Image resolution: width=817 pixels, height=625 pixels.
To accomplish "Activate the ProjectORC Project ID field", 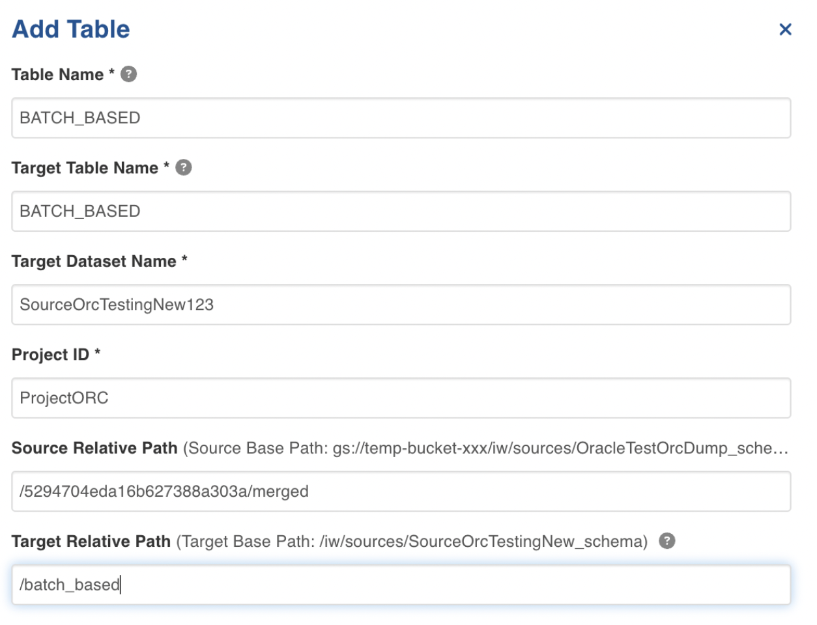I will pos(401,398).
